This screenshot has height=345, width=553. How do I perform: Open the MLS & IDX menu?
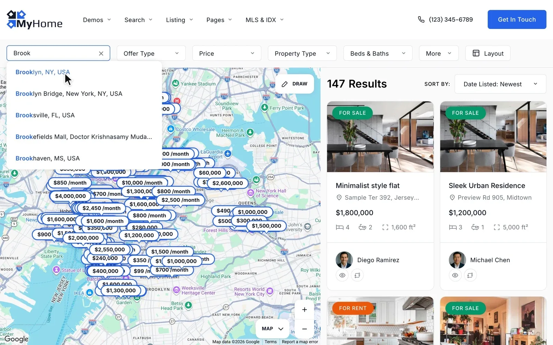[264, 20]
